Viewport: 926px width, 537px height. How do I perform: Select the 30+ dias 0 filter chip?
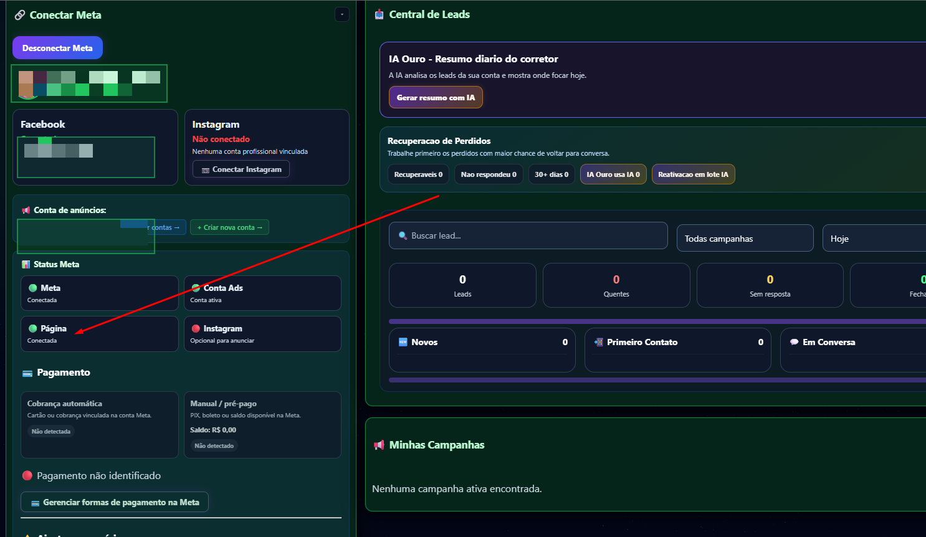(551, 174)
